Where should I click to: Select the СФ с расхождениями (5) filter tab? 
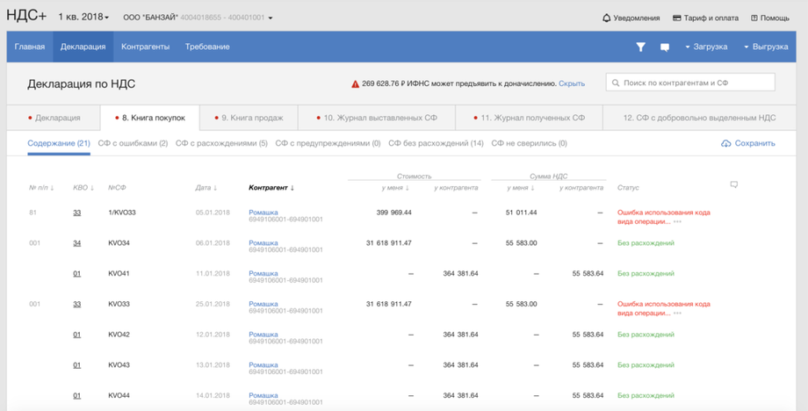tap(221, 143)
